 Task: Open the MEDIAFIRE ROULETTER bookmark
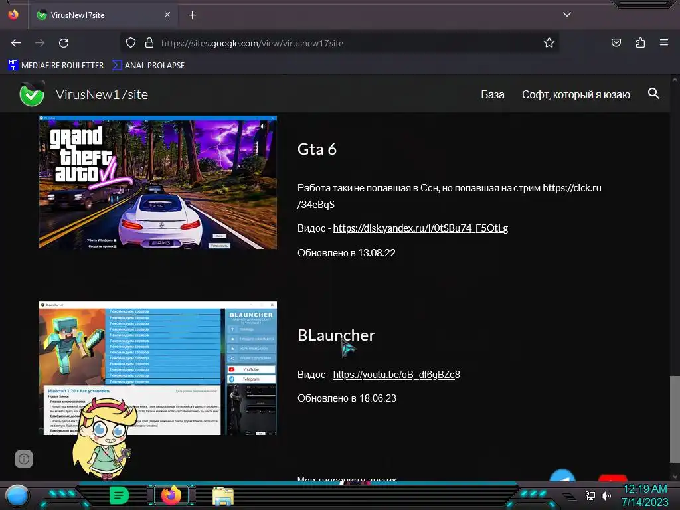pos(56,66)
